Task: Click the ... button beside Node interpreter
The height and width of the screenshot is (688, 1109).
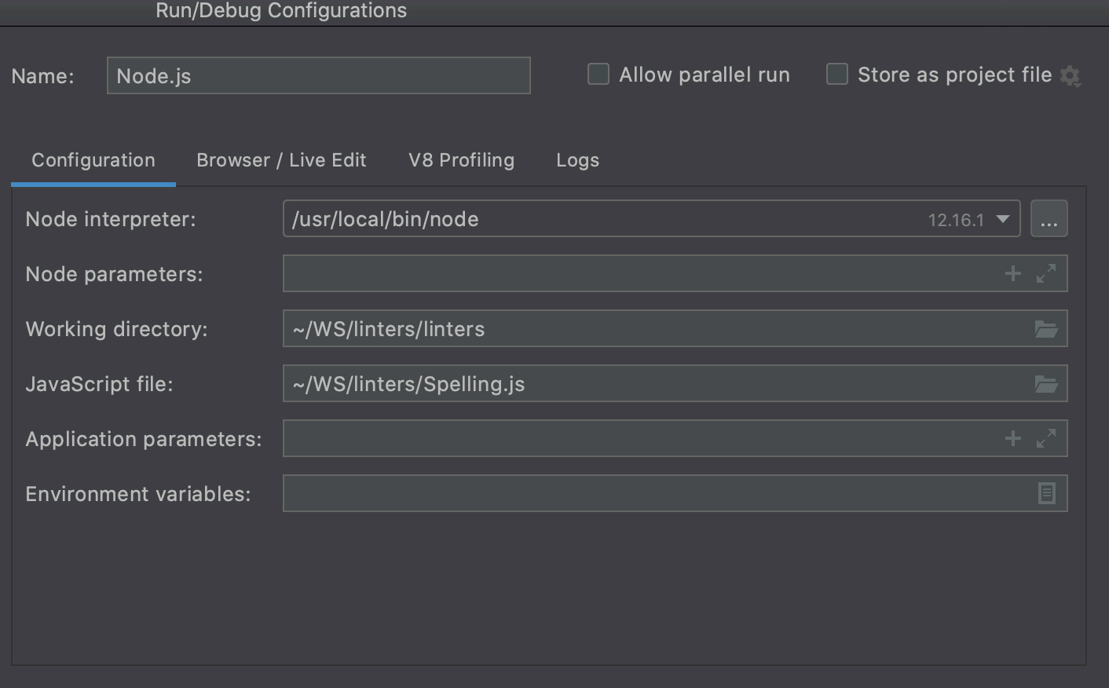Action: pos(1049,219)
